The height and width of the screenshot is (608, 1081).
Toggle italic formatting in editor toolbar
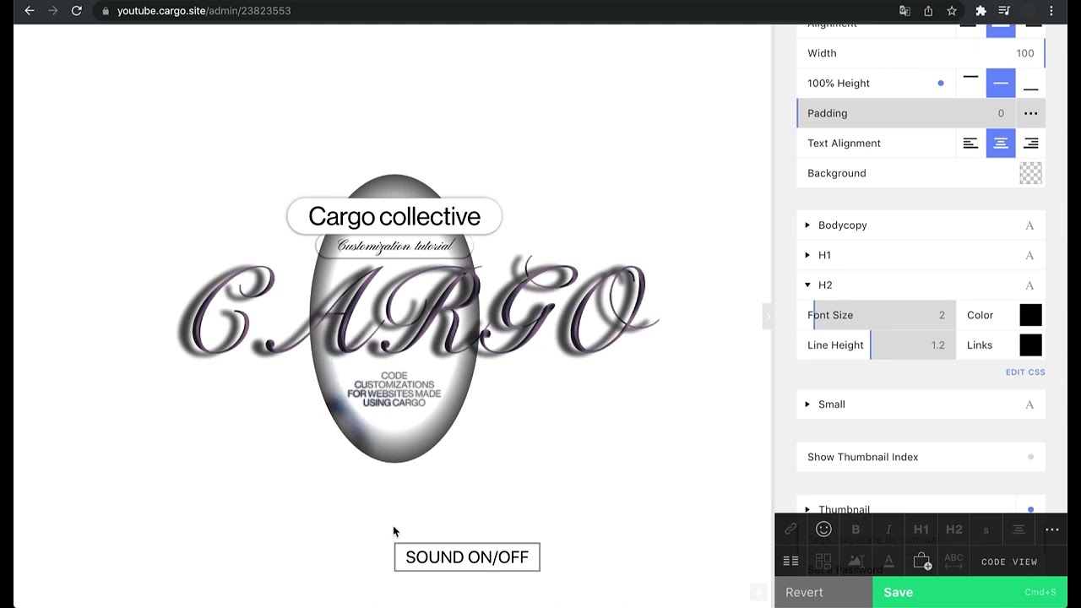point(888,529)
